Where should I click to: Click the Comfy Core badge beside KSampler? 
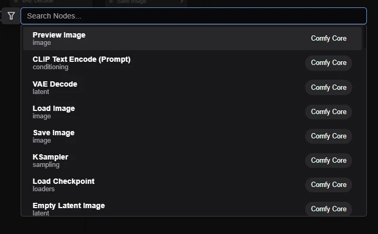coord(328,160)
